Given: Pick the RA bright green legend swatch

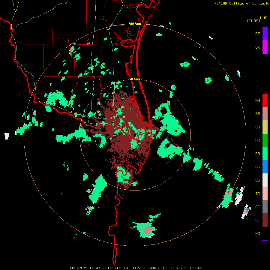Looking at the screenshot, I should pos(265,154).
